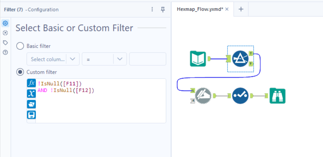Choose the Custom filter radio option

point(20,72)
